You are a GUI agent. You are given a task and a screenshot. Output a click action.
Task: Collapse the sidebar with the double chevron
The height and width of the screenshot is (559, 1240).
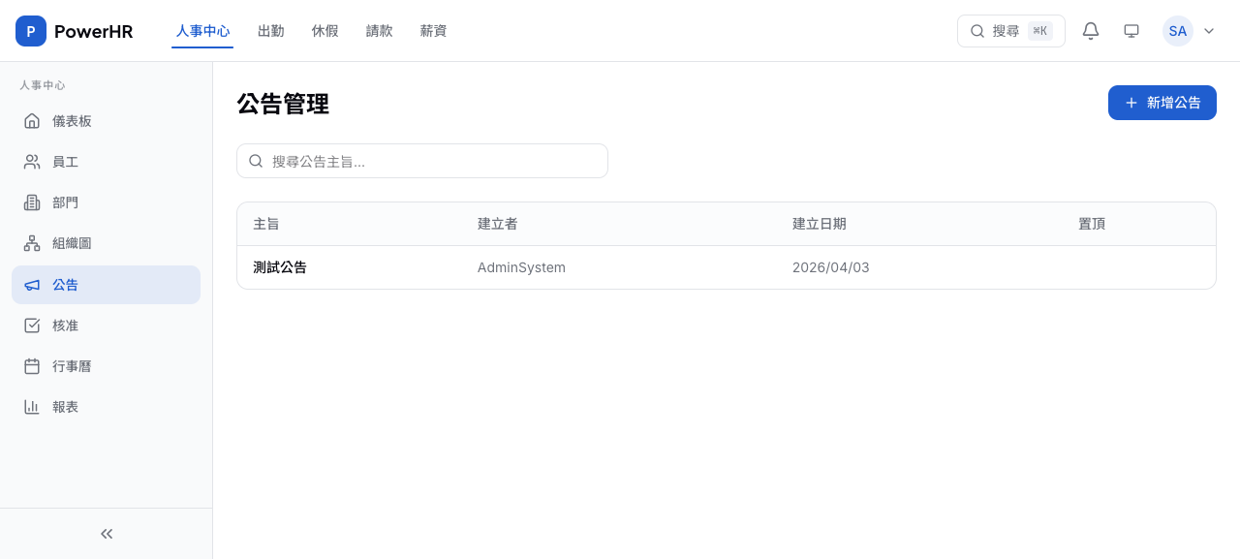click(106, 533)
